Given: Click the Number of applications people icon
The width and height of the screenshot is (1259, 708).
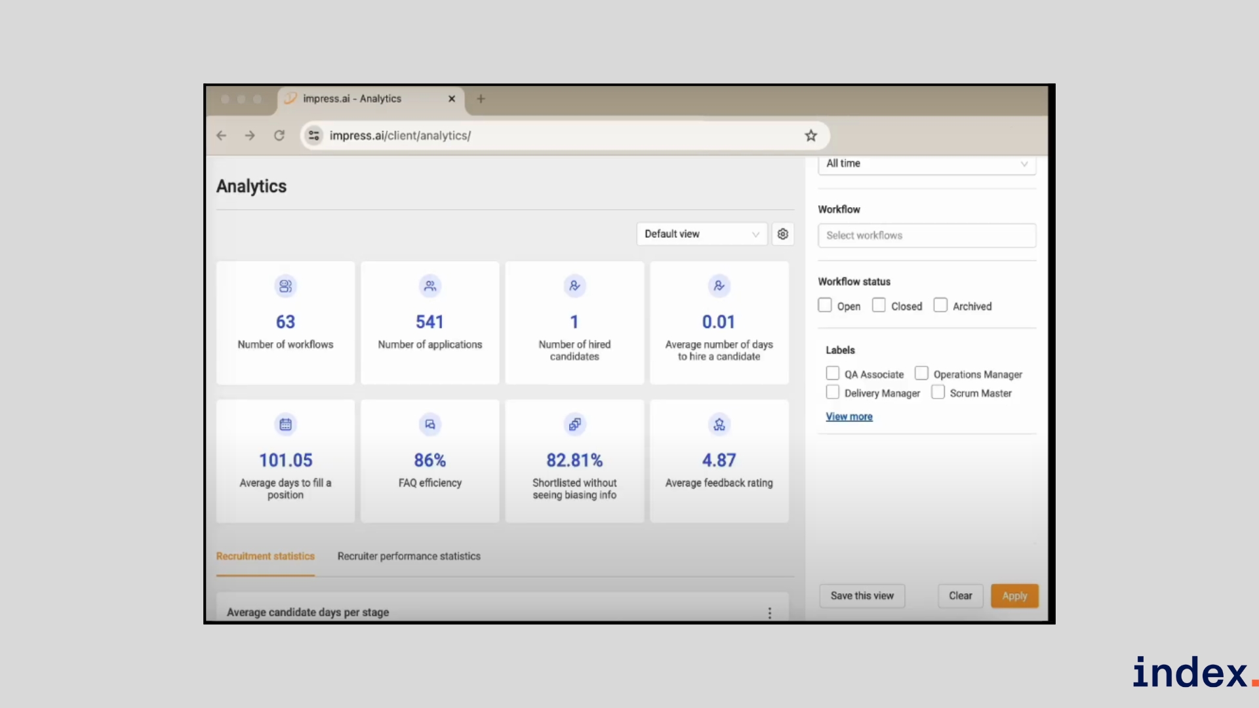Looking at the screenshot, I should pyautogui.click(x=430, y=286).
